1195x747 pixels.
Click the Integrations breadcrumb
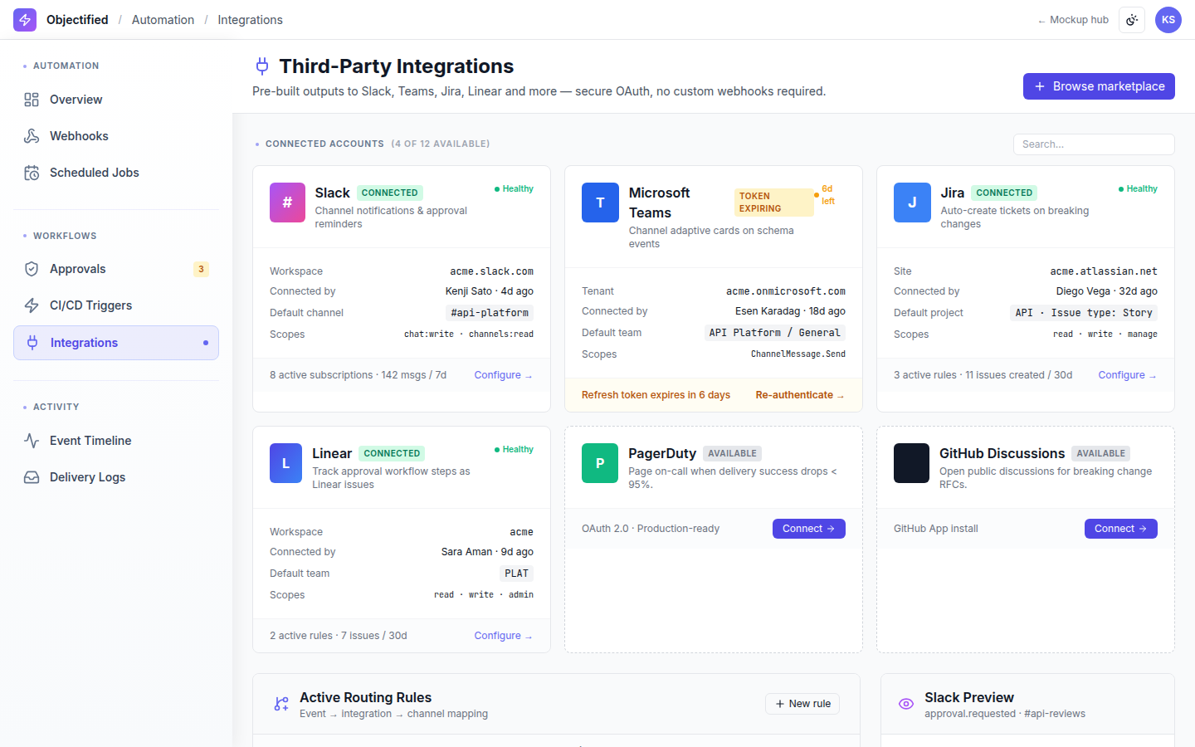click(x=250, y=20)
